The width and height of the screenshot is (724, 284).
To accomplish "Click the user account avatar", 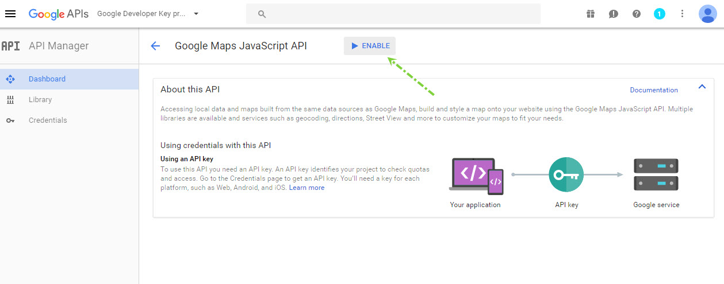I will [707, 14].
